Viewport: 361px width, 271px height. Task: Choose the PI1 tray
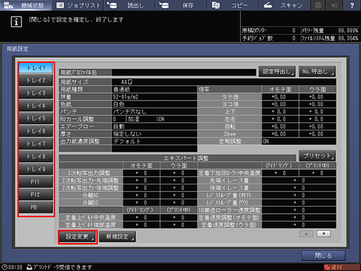coord(36,182)
